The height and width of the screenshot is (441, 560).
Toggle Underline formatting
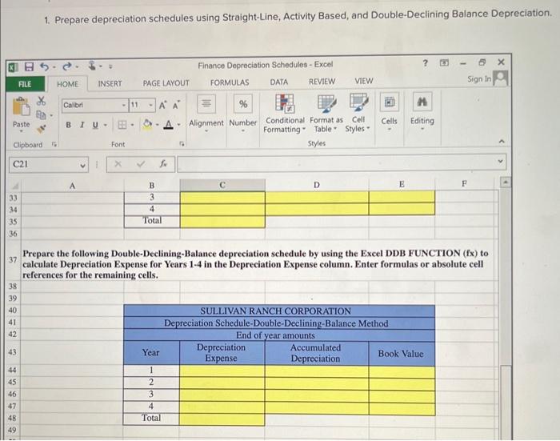point(95,125)
